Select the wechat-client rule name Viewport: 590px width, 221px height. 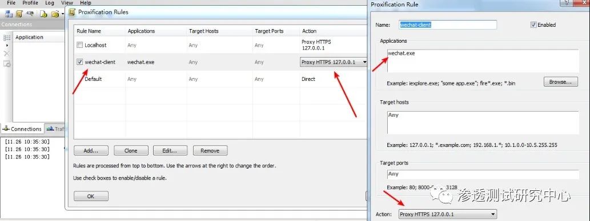[x=100, y=62]
